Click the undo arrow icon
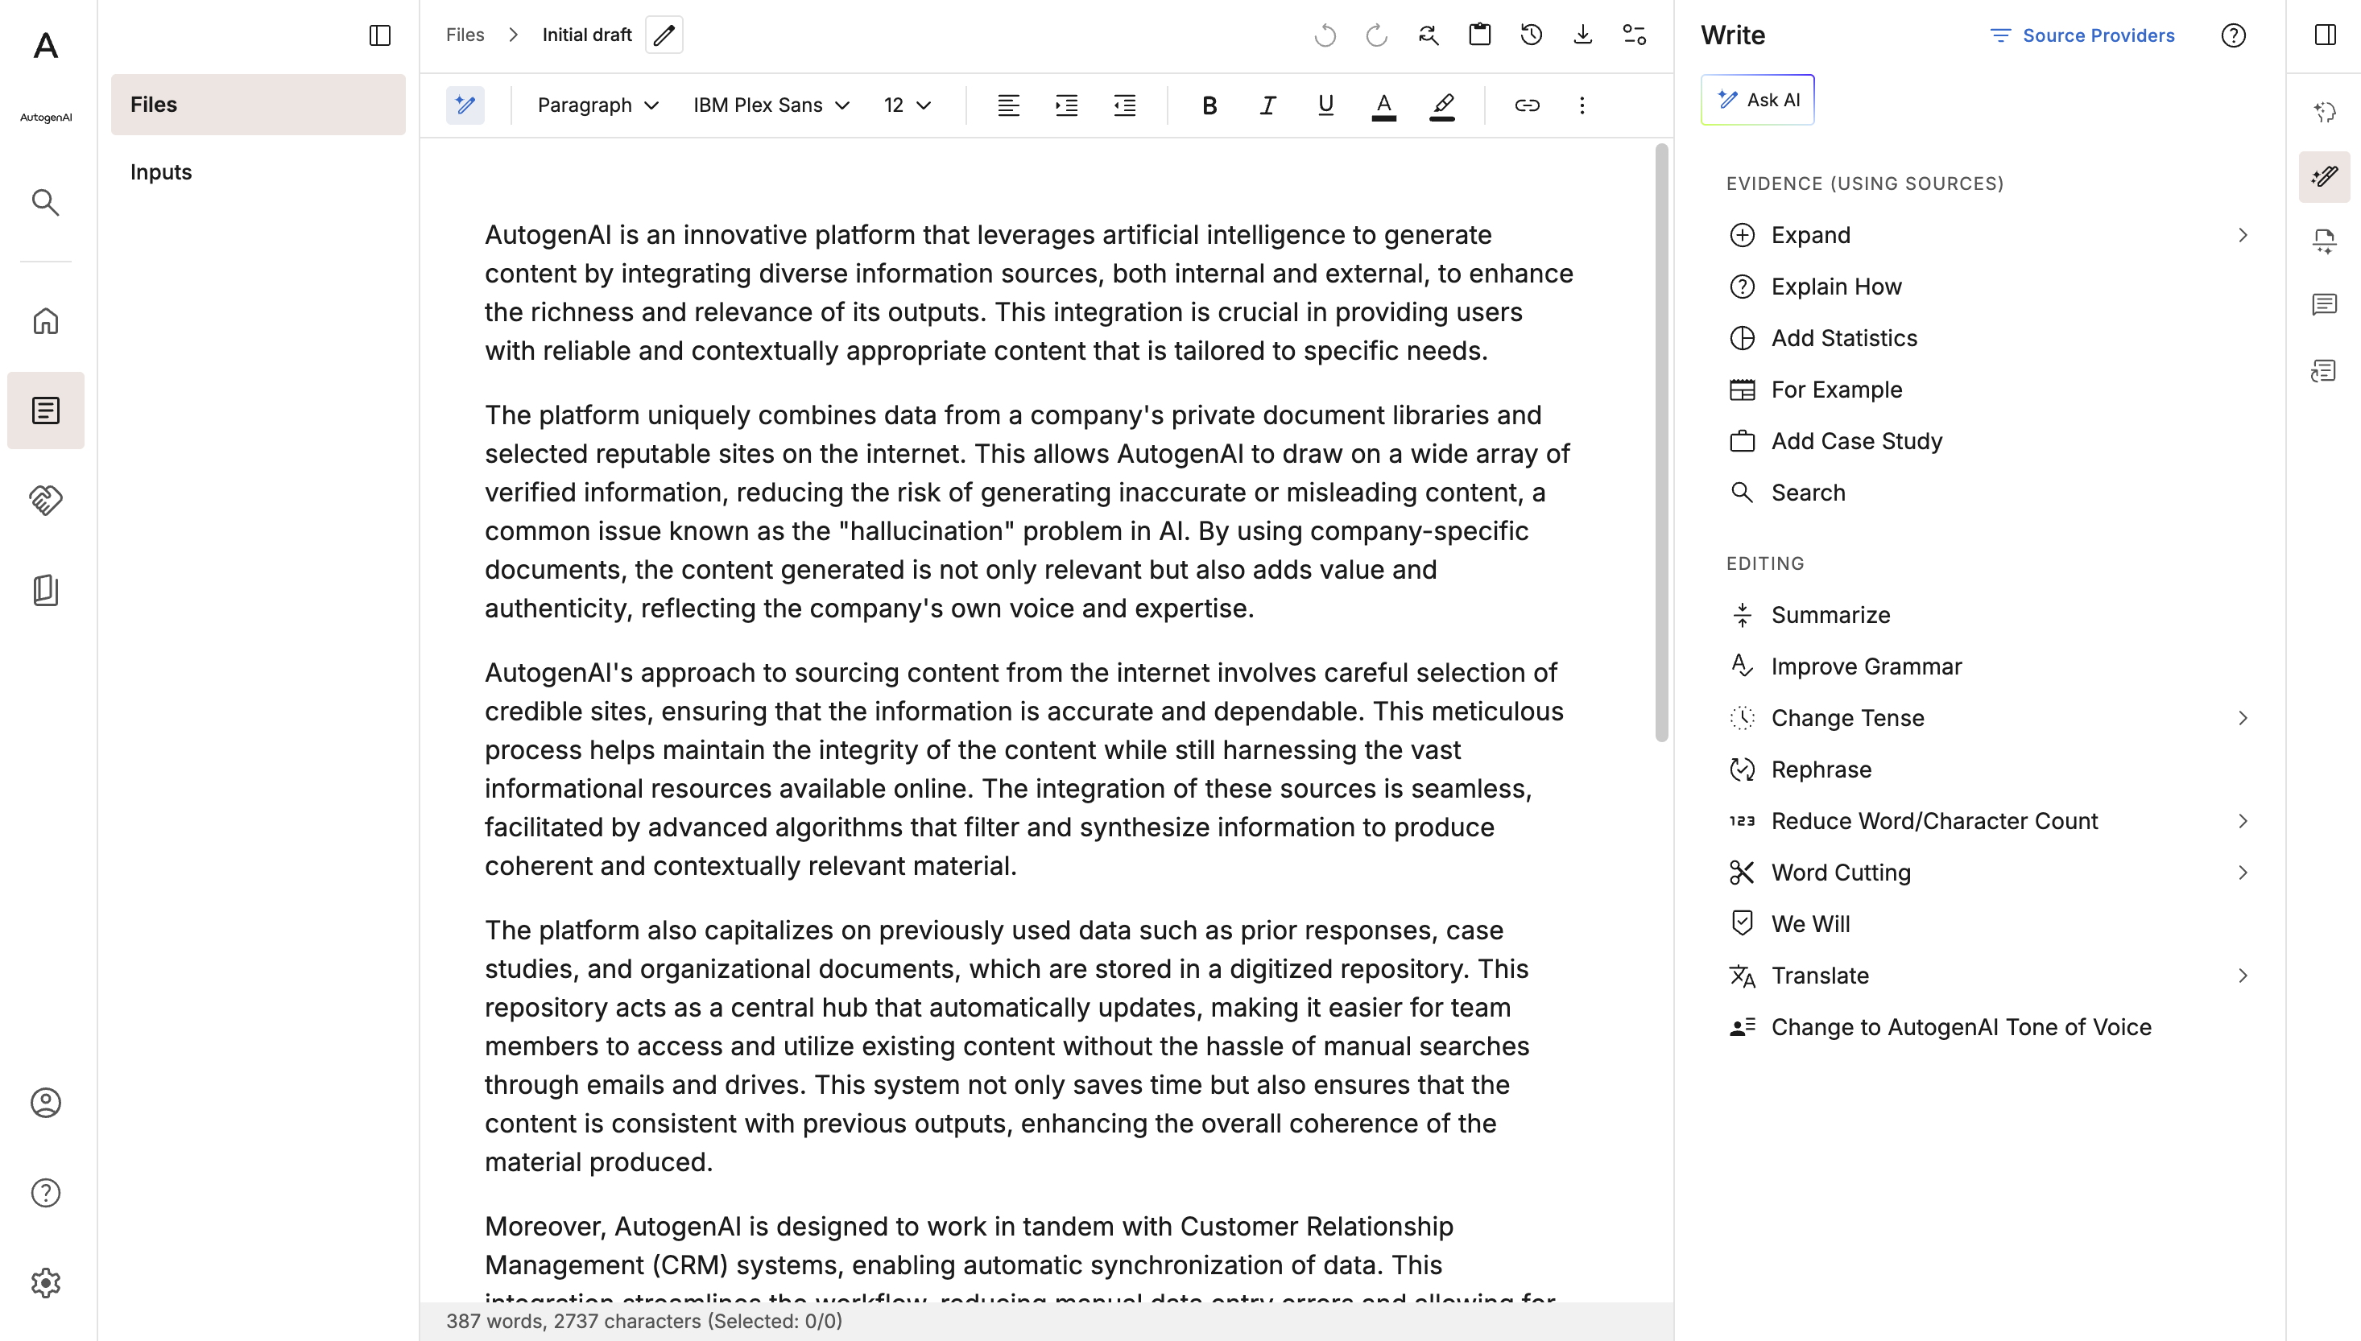 [x=1325, y=35]
